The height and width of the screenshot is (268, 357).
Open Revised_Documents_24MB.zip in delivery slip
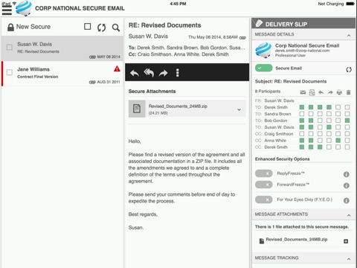point(297,240)
